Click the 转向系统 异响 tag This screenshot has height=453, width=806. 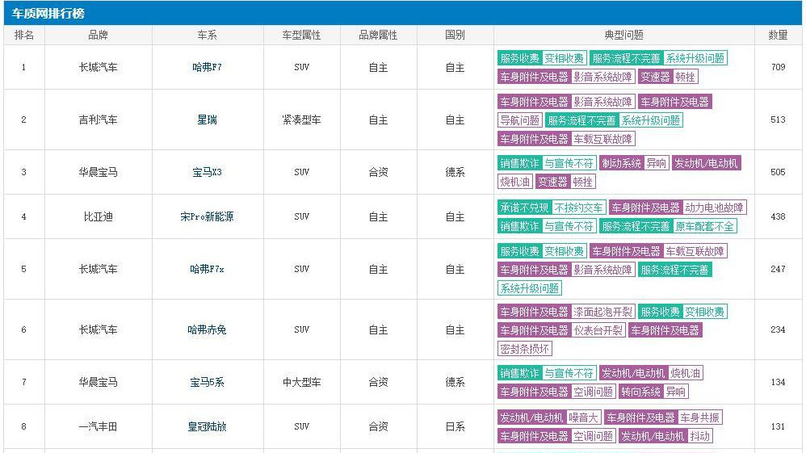(653, 392)
